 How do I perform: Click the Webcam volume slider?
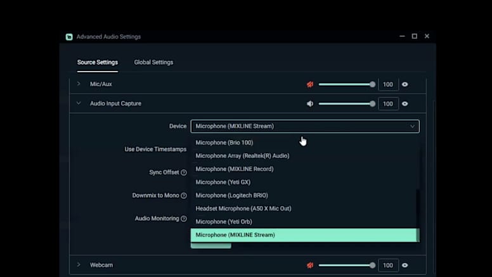click(x=347, y=266)
